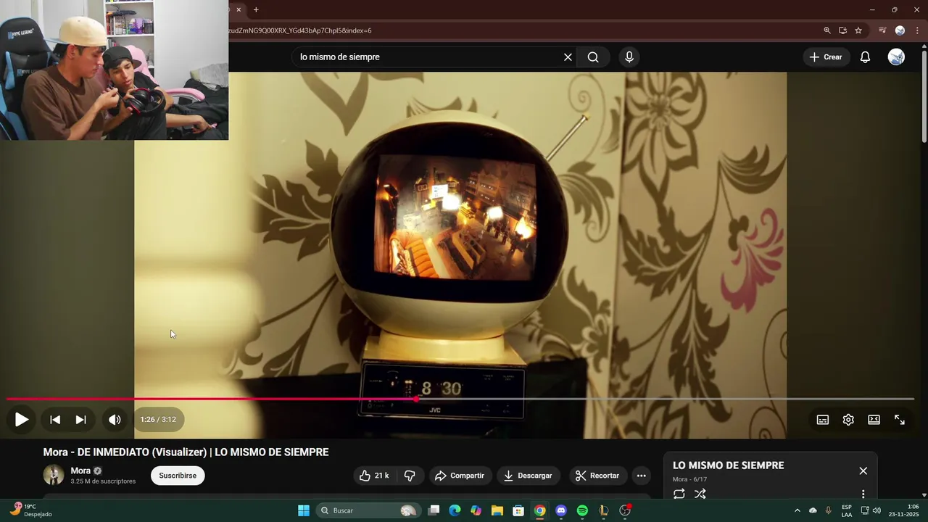This screenshot has height=522, width=928.
Task: Skip to the next video in playlist
Action: click(81, 419)
